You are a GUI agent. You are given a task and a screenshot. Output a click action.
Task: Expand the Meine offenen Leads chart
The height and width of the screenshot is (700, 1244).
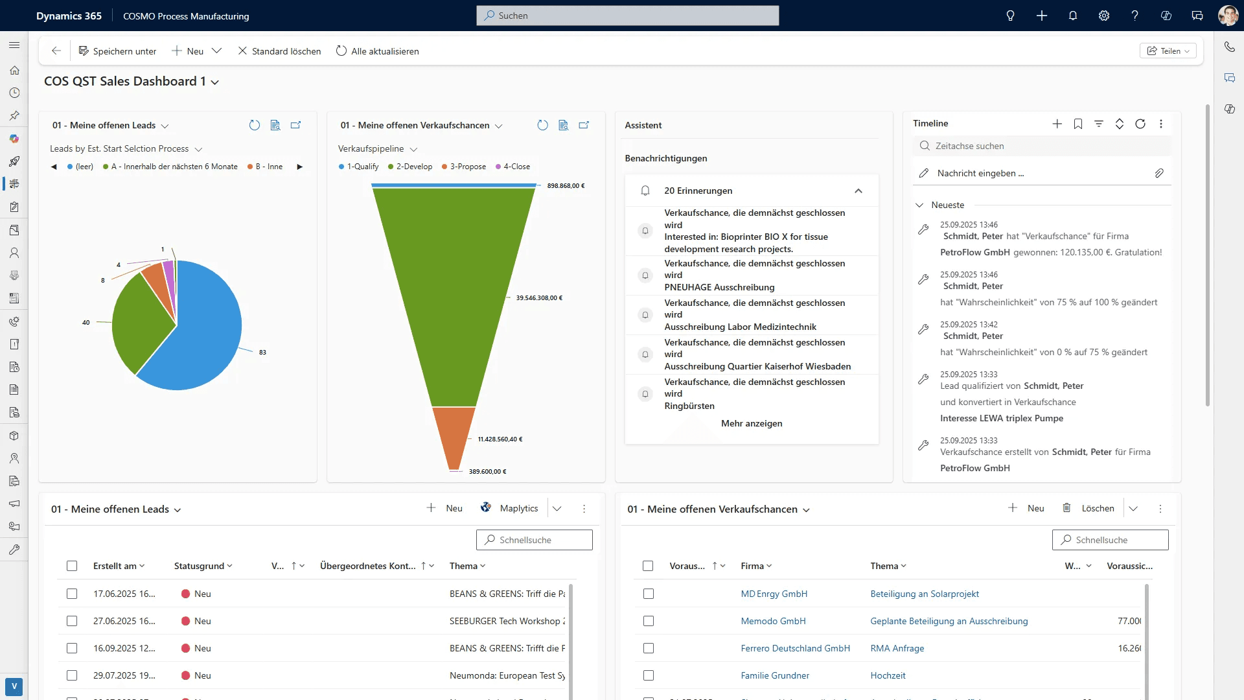(296, 125)
